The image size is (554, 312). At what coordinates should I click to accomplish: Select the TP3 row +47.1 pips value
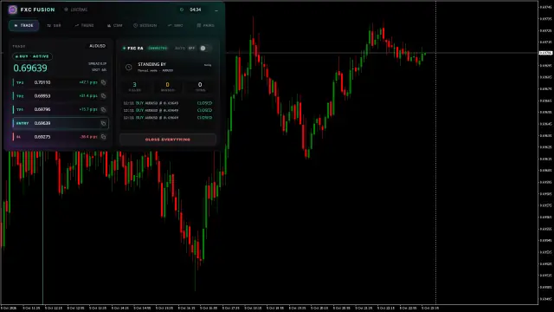click(x=88, y=82)
